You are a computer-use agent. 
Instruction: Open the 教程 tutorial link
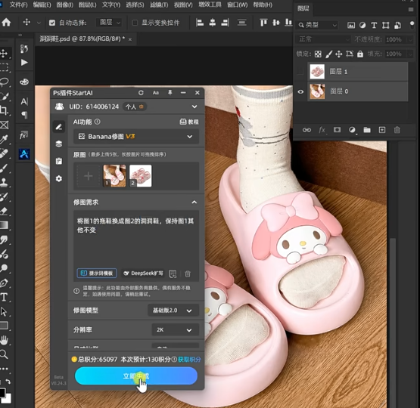189,122
